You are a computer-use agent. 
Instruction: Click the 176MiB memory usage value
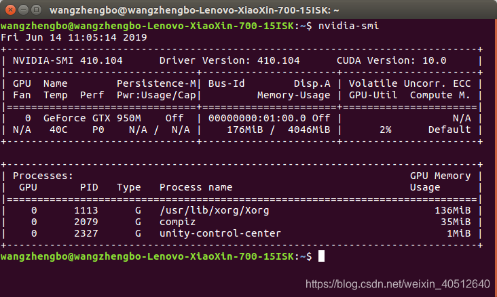(x=244, y=130)
